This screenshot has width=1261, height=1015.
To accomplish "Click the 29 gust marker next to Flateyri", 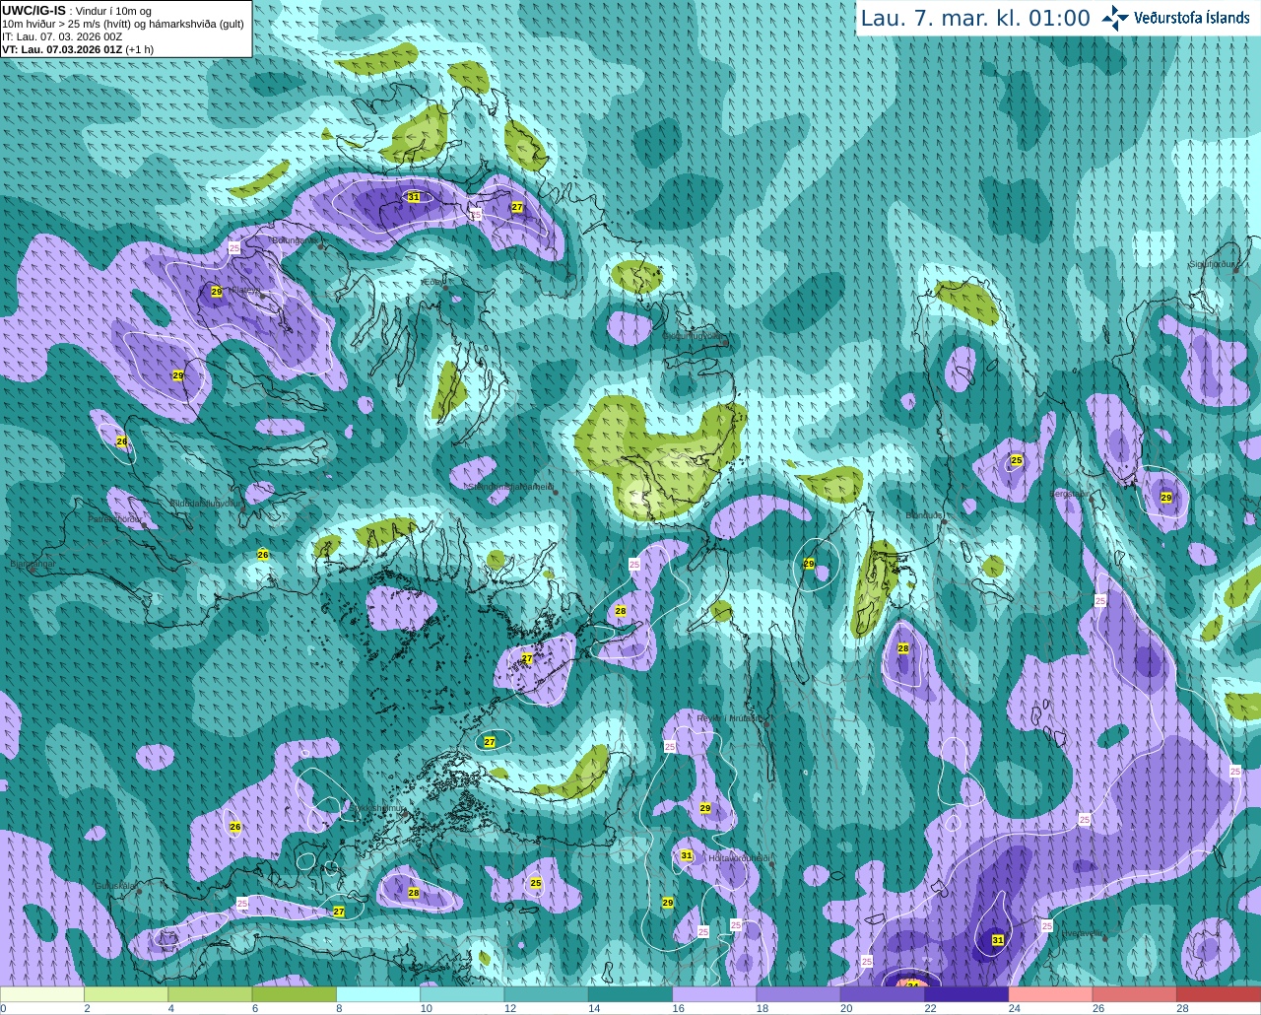I will [217, 292].
